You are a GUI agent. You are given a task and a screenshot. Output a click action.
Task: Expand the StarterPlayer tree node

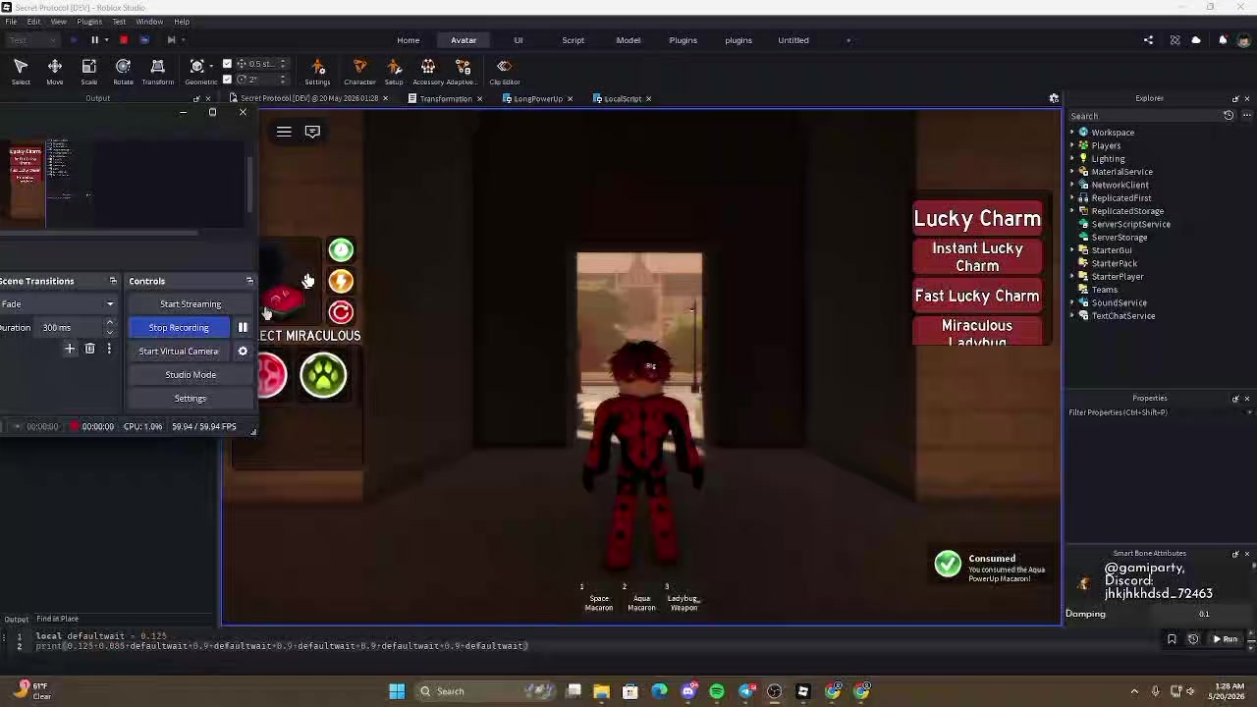(1072, 277)
